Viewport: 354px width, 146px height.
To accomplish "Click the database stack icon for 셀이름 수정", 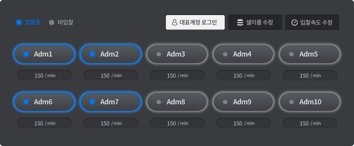I will pos(240,22).
